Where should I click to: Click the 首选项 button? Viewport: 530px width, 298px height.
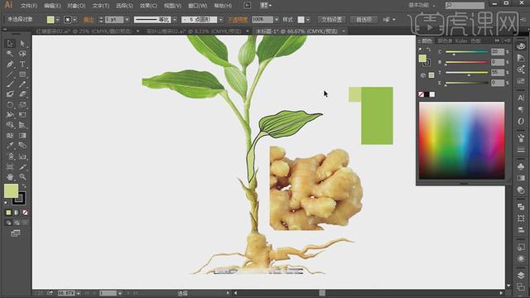(364, 20)
